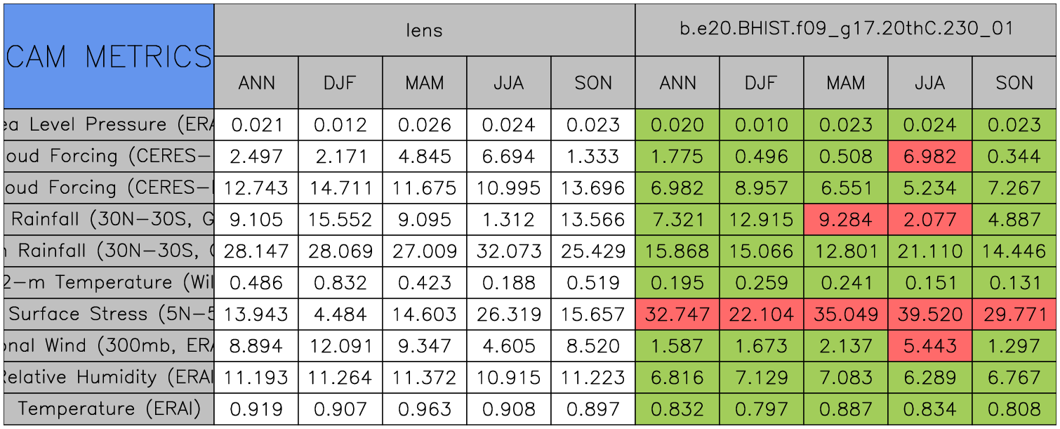This screenshot has width=1060, height=429.
Task: Click the CAM METRICS header cell
Action: 109,56
